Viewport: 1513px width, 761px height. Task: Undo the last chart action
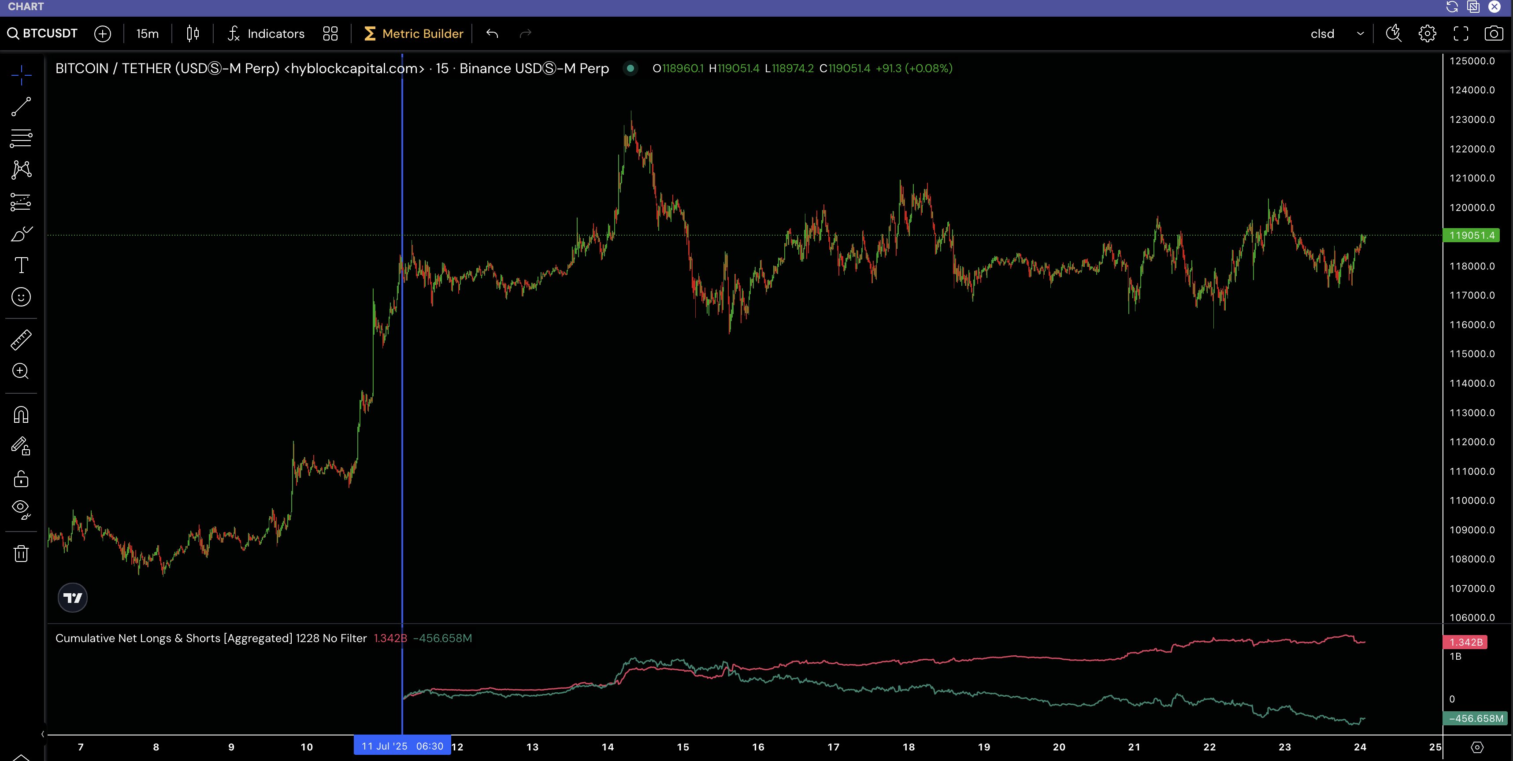(x=492, y=33)
